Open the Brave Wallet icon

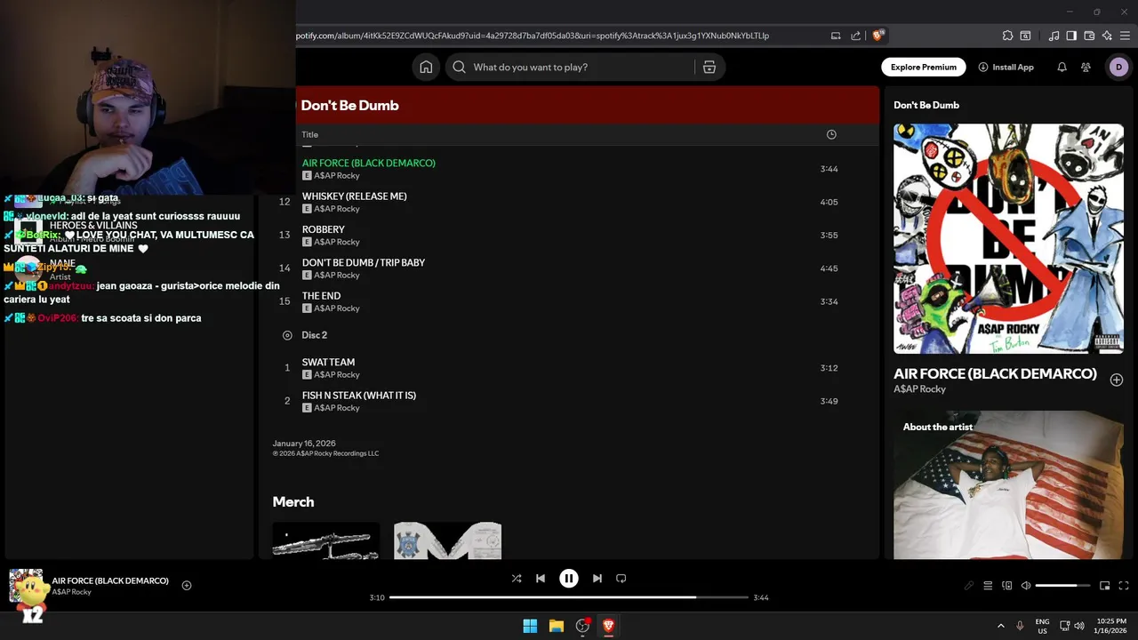1089,36
